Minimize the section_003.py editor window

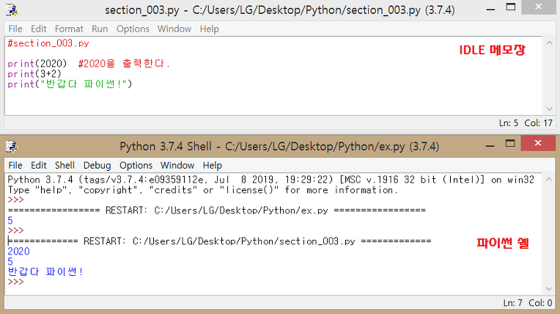tap(490, 9)
